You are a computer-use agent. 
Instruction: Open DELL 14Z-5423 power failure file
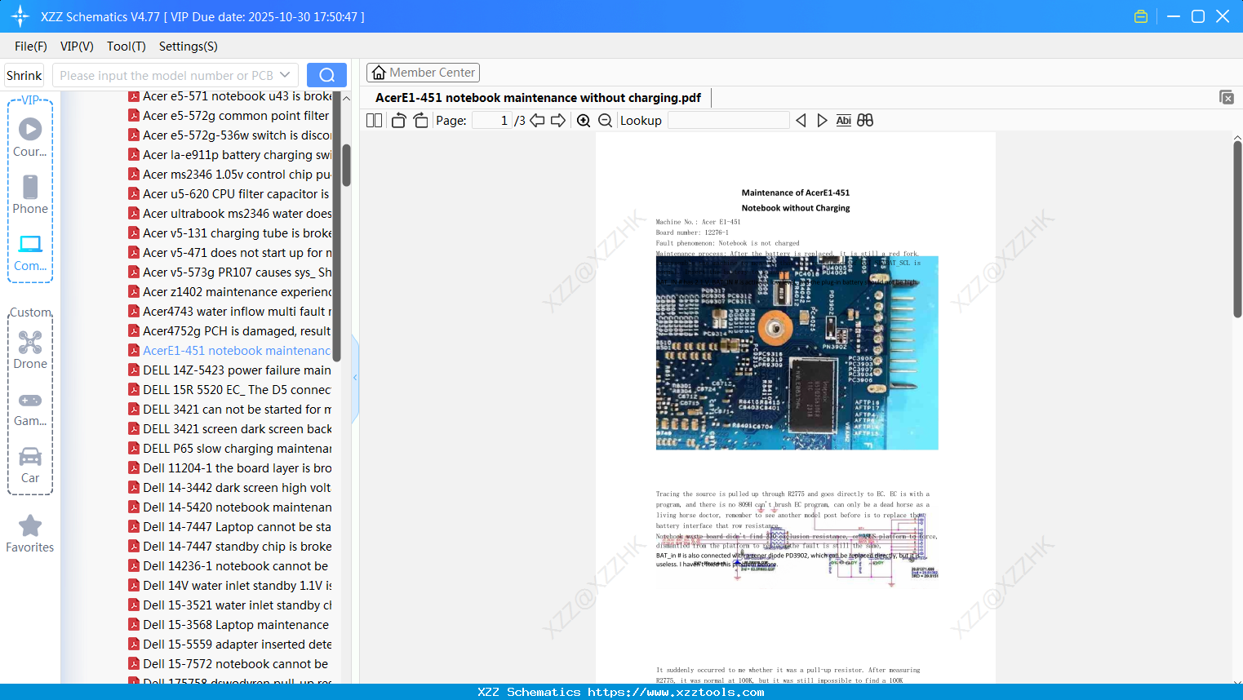pyautogui.click(x=229, y=370)
